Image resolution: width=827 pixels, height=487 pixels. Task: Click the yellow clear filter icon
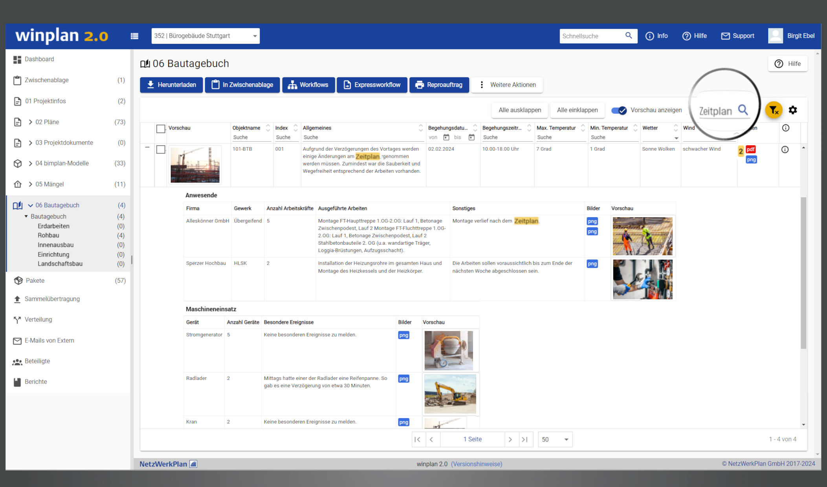click(x=774, y=110)
